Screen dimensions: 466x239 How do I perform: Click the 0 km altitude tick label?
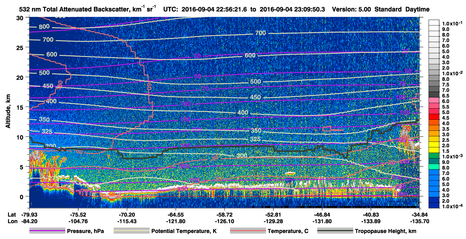click(x=22, y=196)
